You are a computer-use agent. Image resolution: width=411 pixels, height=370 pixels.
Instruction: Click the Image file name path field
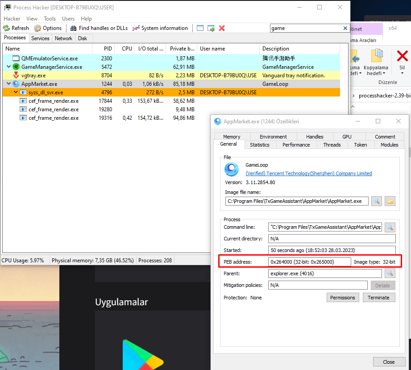(297, 201)
